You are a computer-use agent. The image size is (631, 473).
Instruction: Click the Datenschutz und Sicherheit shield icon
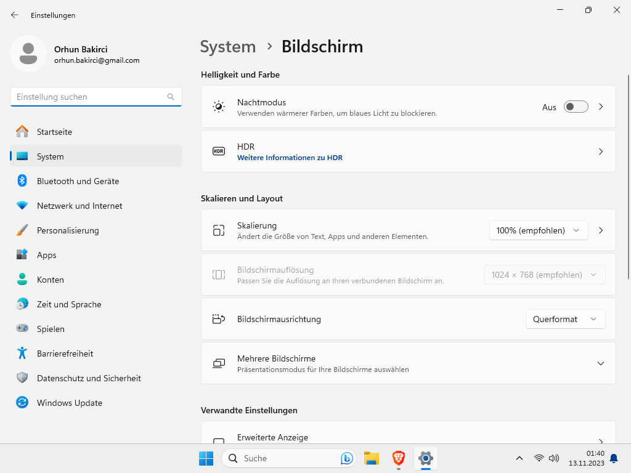[22, 378]
